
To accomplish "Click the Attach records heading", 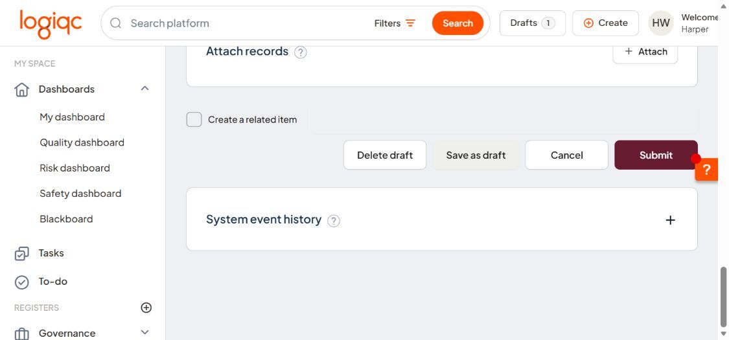I will coord(248,51).
